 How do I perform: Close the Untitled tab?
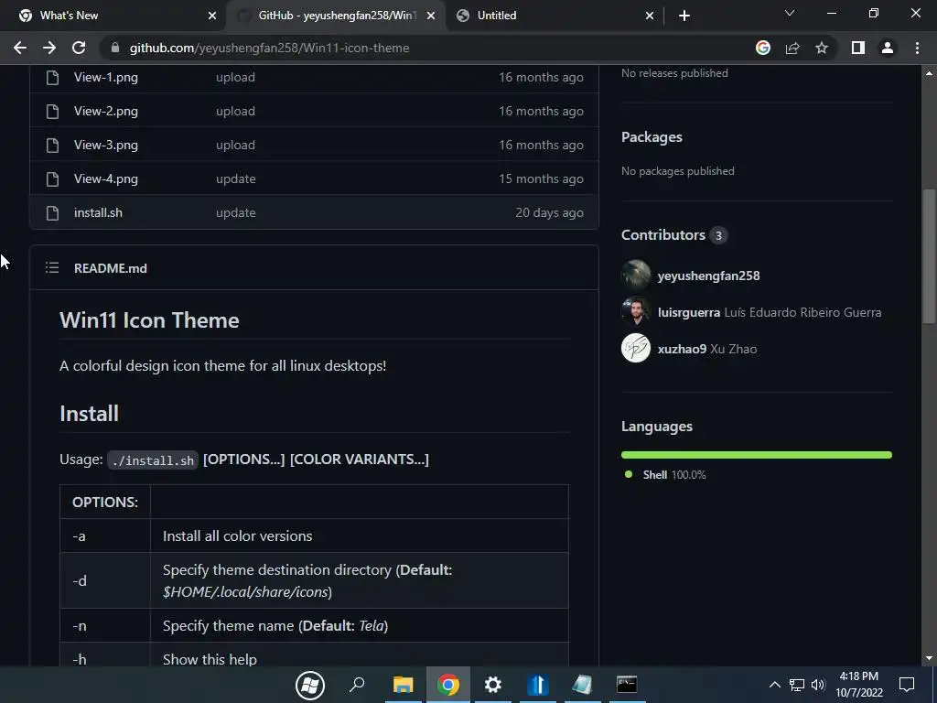coord(650,16)
